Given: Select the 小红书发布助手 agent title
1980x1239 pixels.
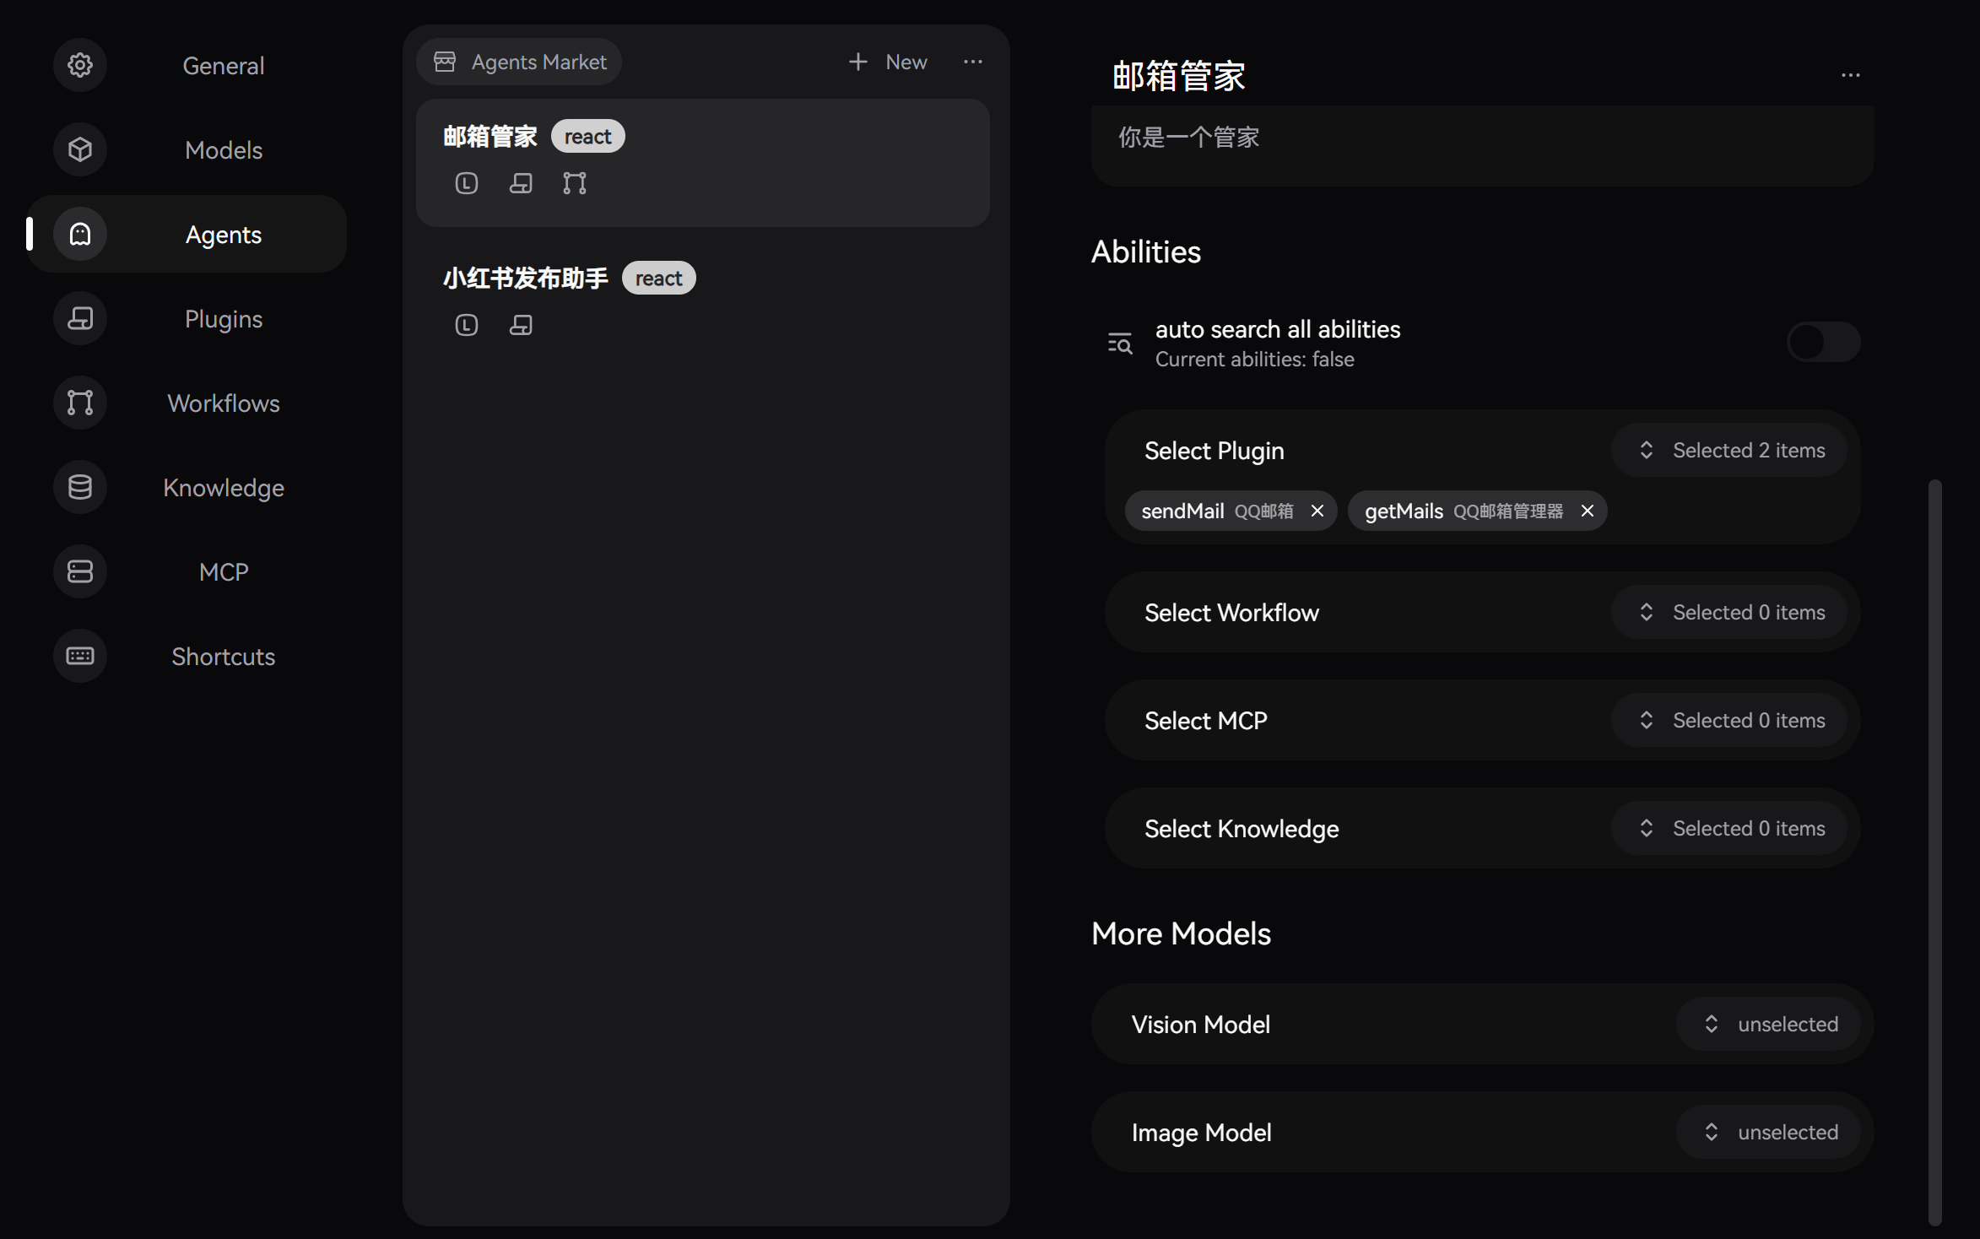Looking at the screenshot, I should [526, 278].
